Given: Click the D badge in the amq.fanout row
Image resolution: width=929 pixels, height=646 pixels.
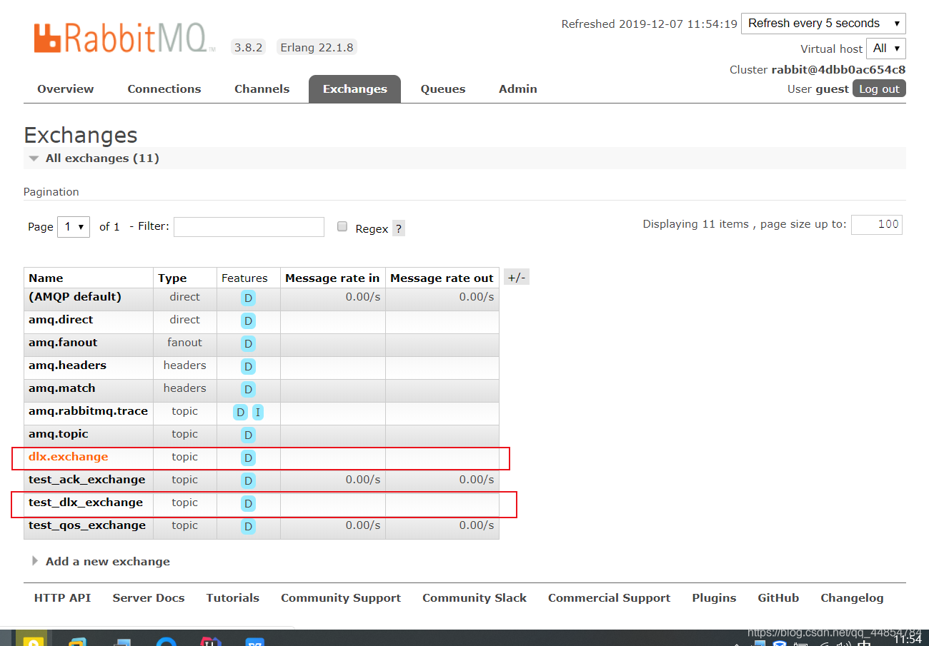Looking at the screenshot, I should [x=248, y=344].
